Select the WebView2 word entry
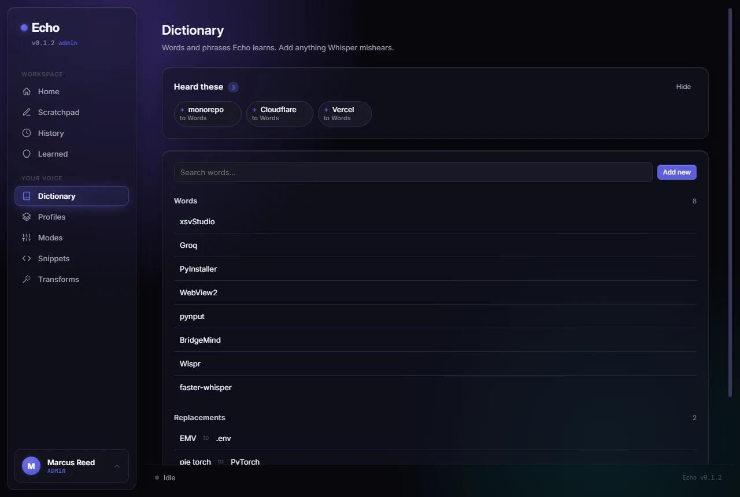 coord(435,293)
